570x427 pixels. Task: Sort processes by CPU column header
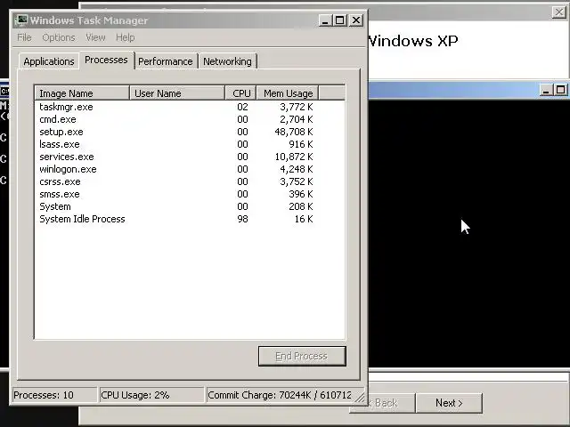click(x=241, y=93)
